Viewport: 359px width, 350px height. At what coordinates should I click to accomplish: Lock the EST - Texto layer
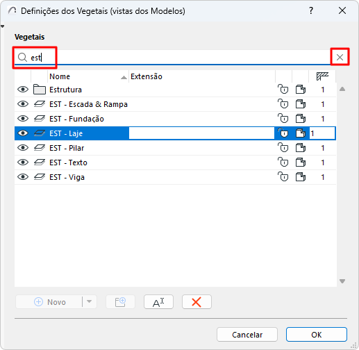(x=283, y=162)
